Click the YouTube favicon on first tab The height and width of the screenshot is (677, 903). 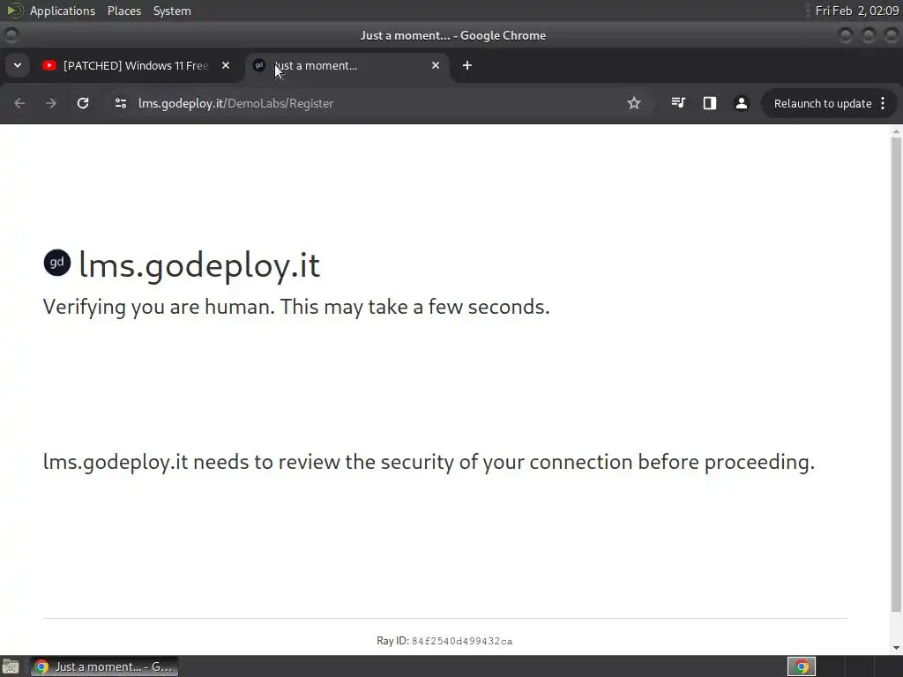tap(49, 65)
